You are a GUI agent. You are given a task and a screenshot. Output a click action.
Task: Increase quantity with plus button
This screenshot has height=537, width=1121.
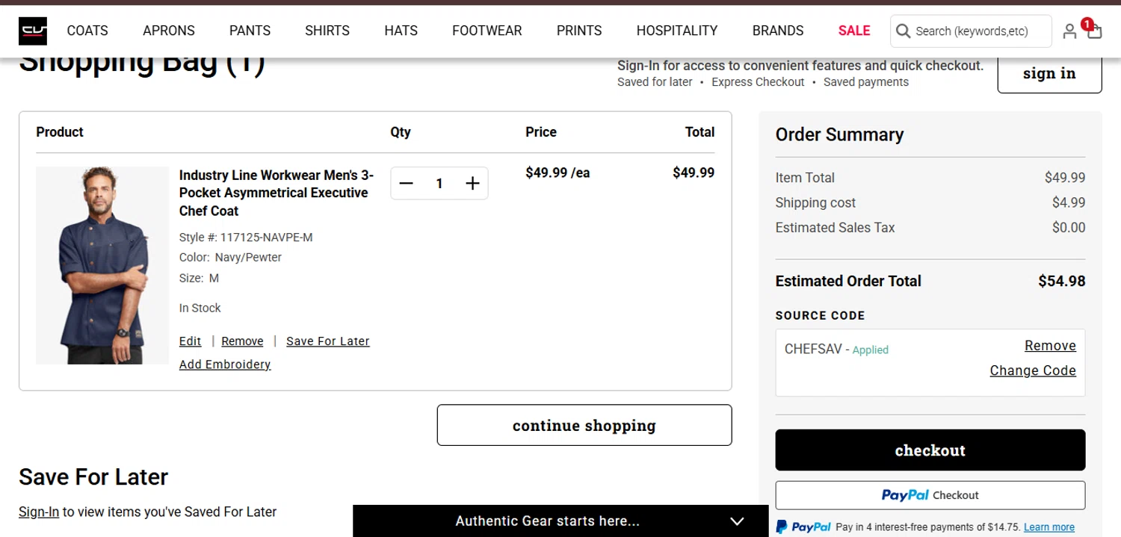(x=472, y=184)
